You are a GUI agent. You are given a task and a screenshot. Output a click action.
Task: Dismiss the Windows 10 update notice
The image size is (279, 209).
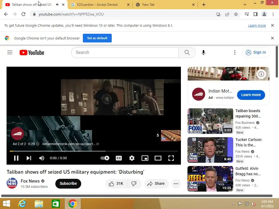point(272,25)
